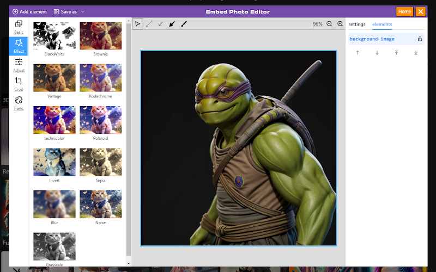436x272 pixels.
Task: Click Add element button
Action: coord(30,11)
